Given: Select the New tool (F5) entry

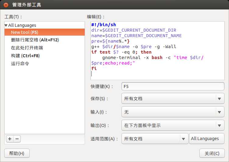Looking at the screenshot, I should coord(44,32).
